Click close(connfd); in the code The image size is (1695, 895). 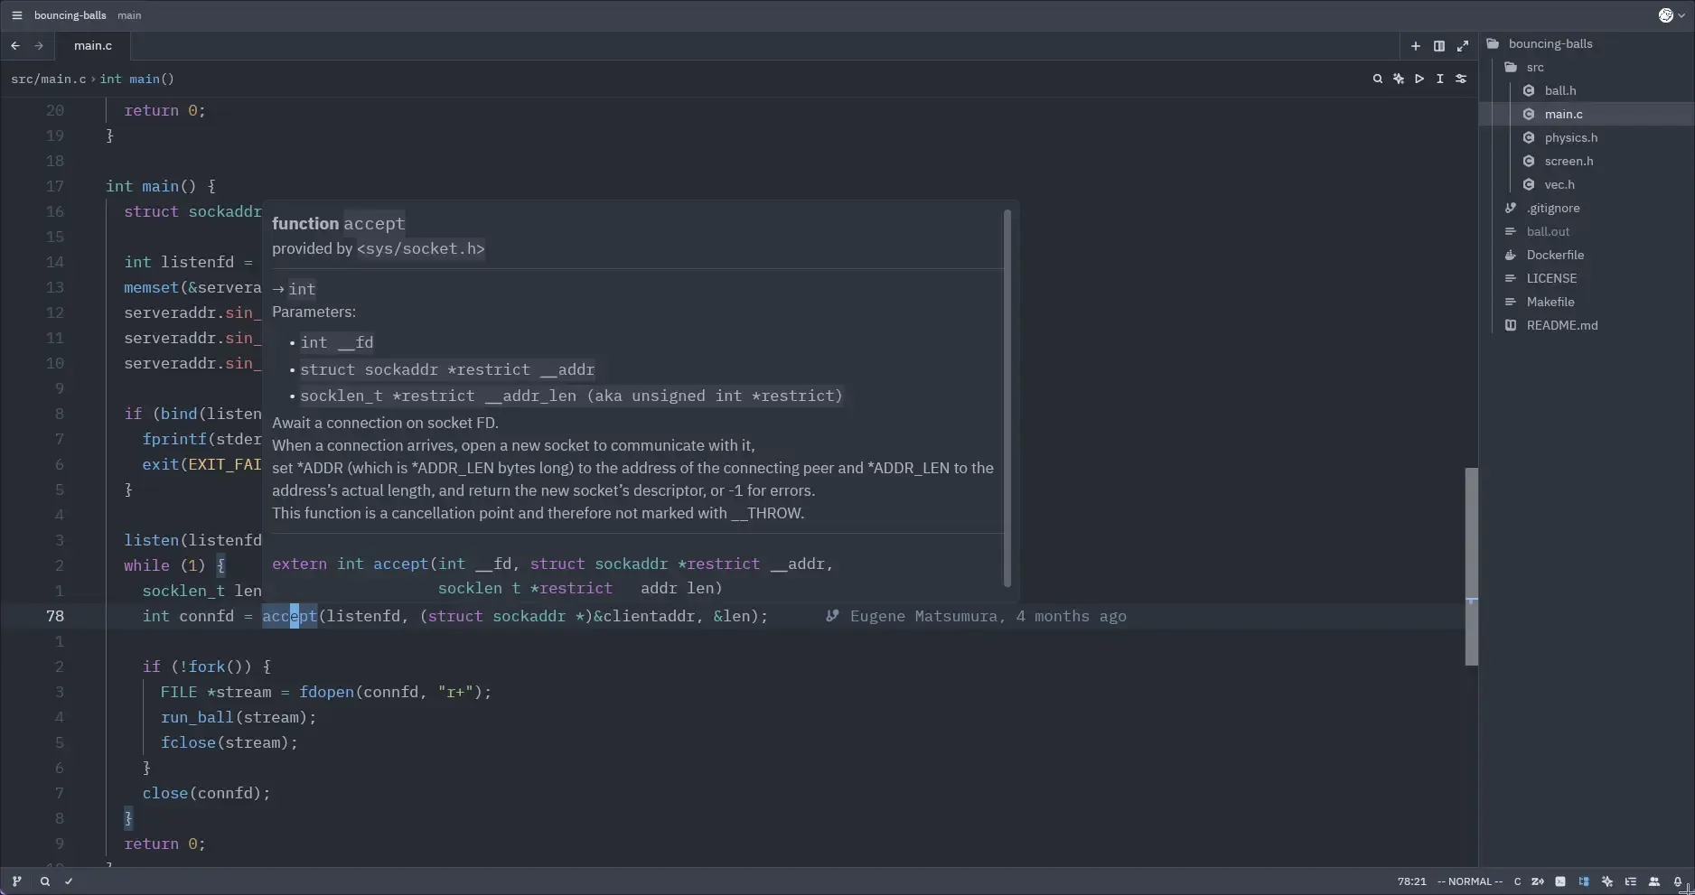click(206, 793)
